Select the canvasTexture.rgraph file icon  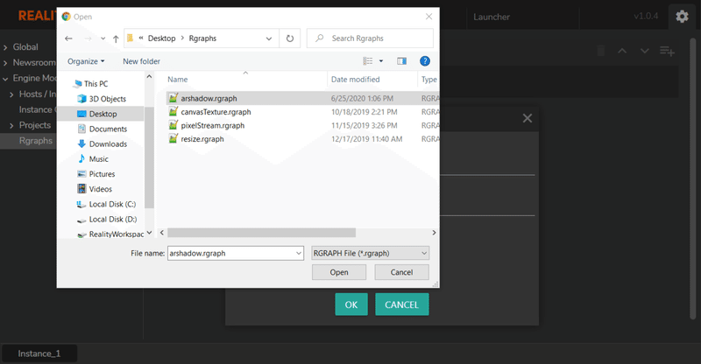(x=173, y=112)
